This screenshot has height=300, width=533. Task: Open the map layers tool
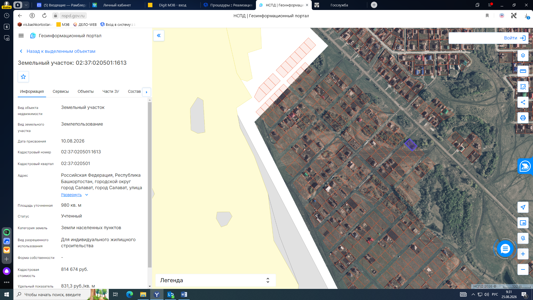[x=523, y=56]
